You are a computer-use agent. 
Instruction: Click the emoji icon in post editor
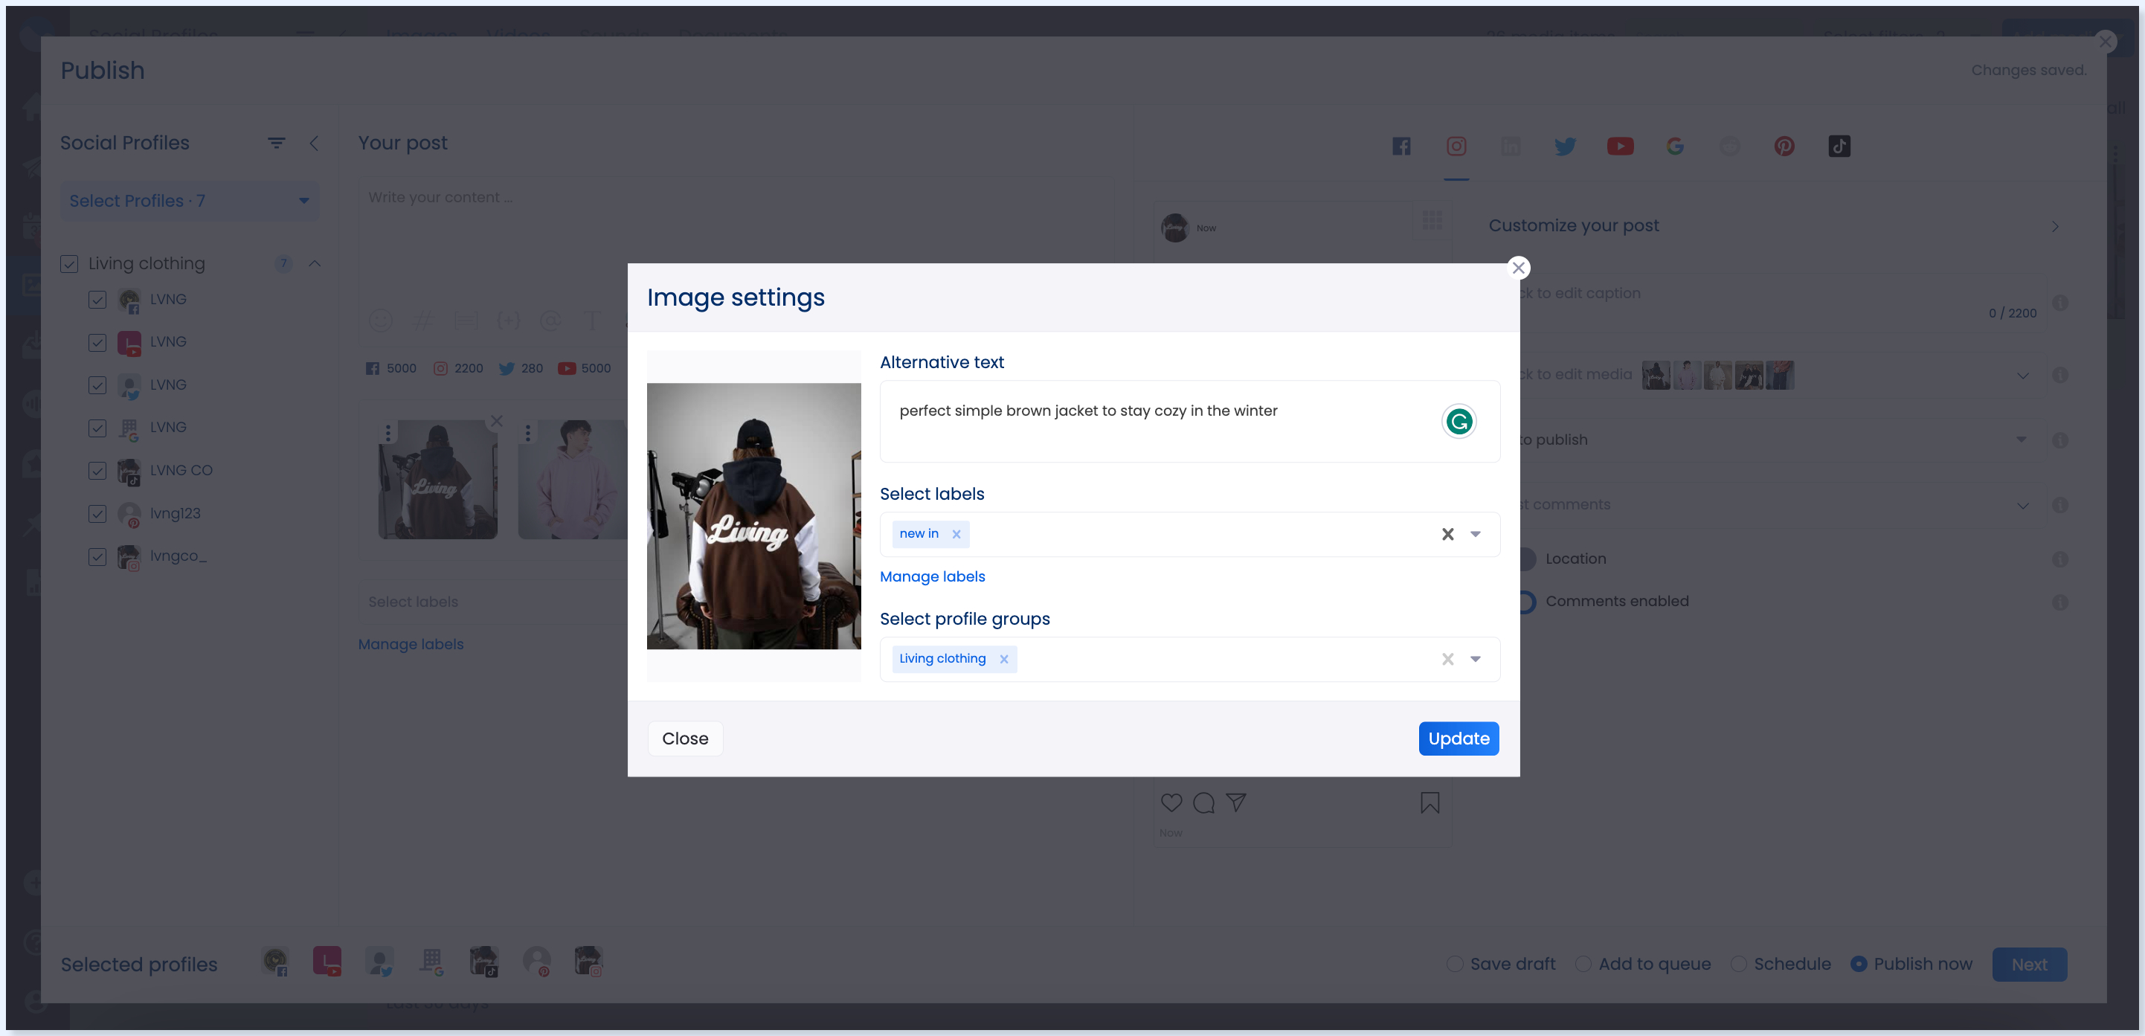point(381,321)
